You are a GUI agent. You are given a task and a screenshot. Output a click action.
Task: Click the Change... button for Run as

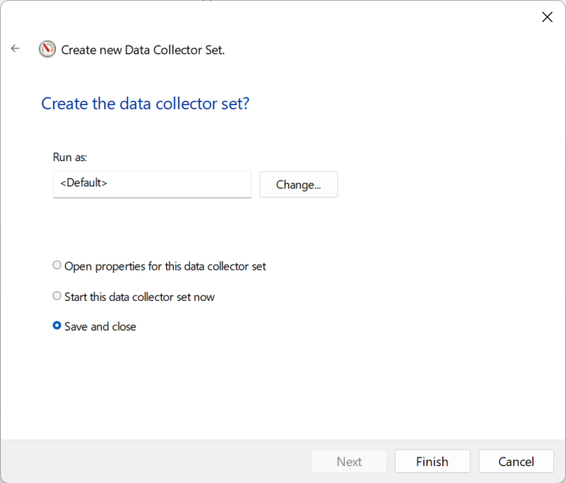(298, 185)
